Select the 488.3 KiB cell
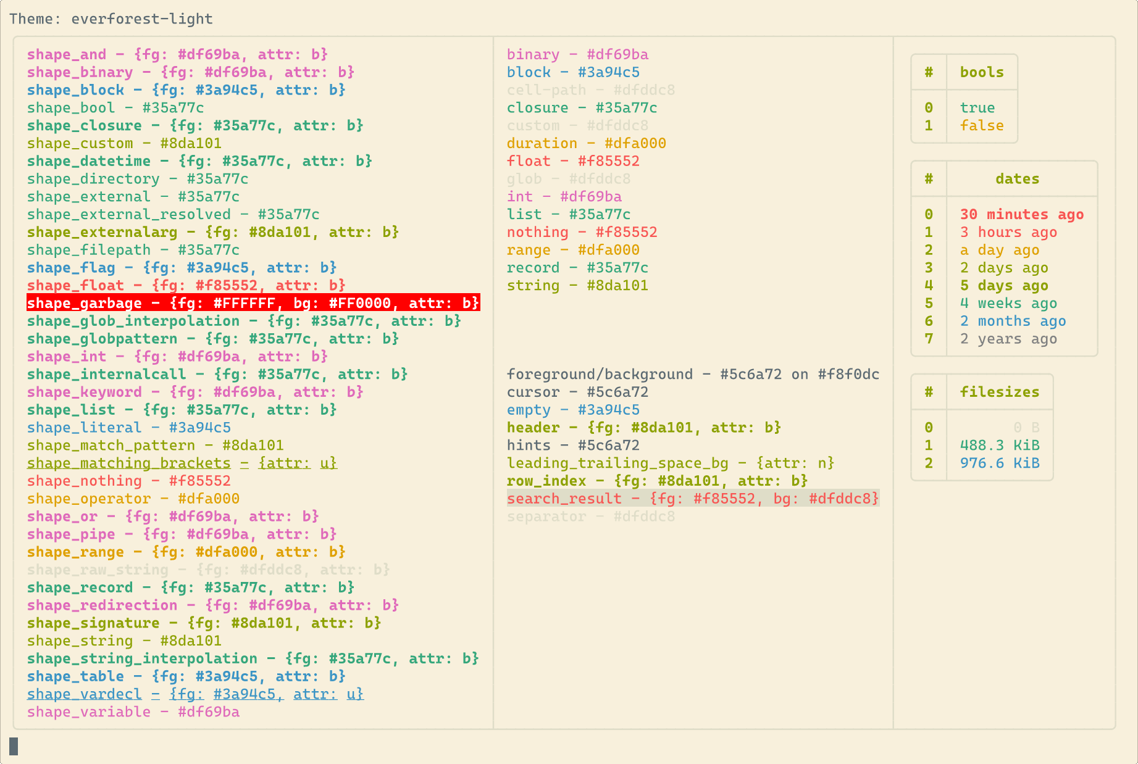This screenshot has width=1138, height=764. point(1000,446)
